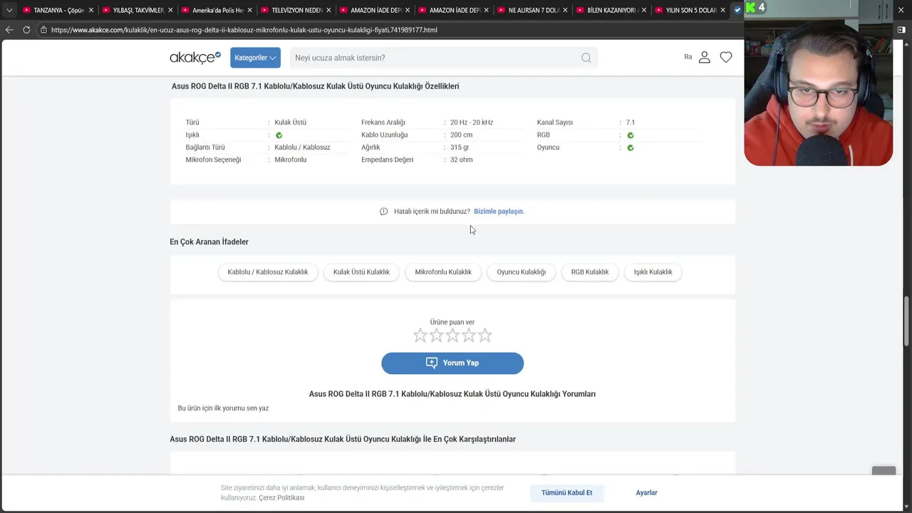Click the '32 ohm' impedance value

tap(462, 160)
